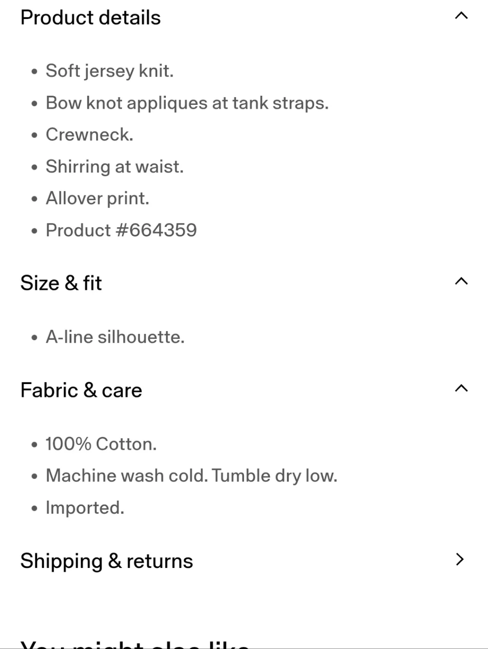The width and height of the screenshot is (488, 649).
Task: Click the 'You might also like' heading
Action: point(135,644)
